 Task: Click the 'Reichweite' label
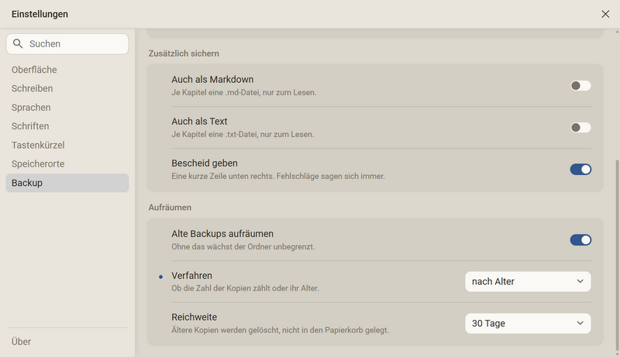195,317
